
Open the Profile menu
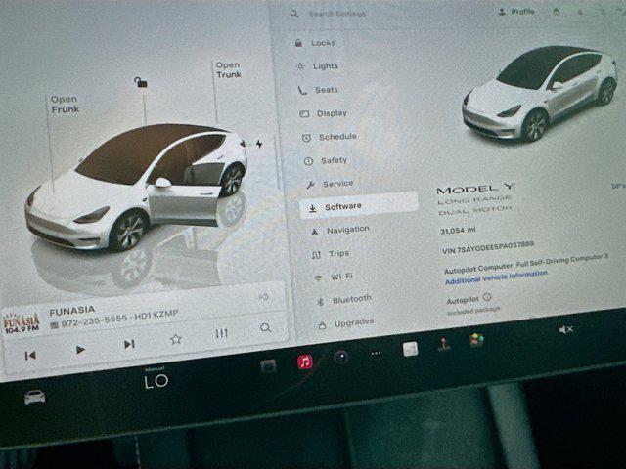coord(517,12)
